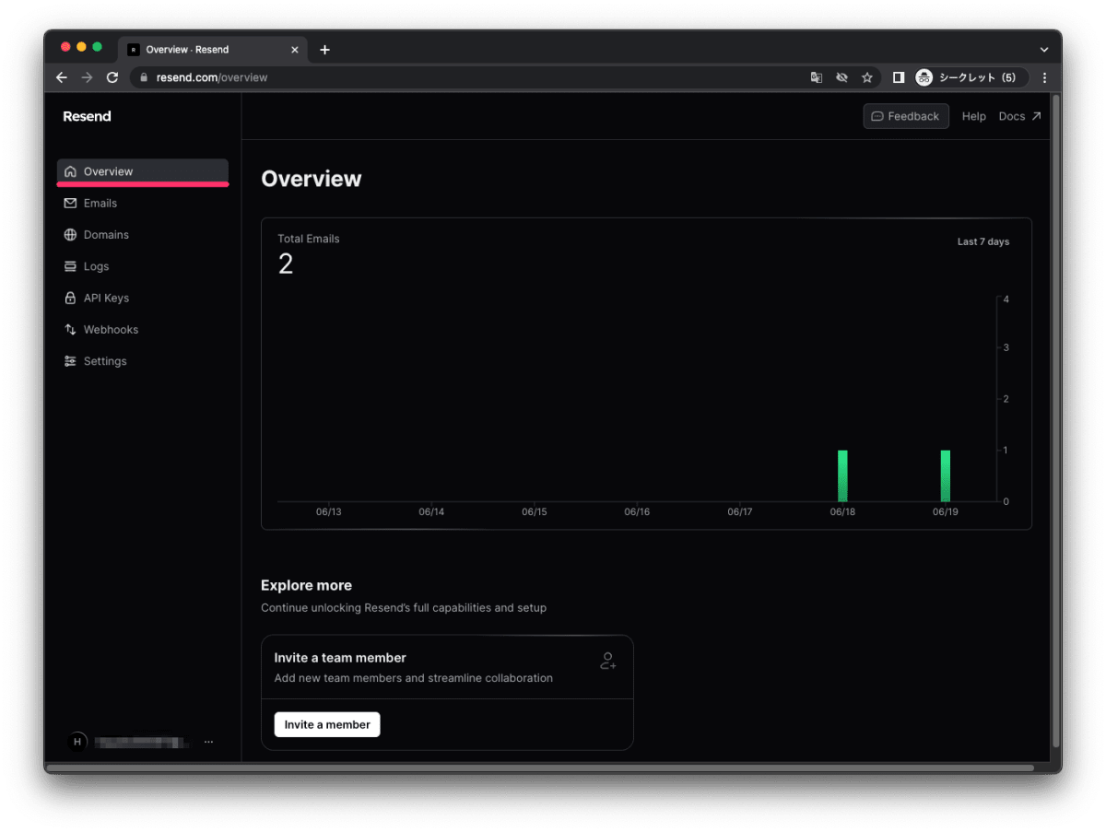
Task: Go back using browser back arrow
Action: click(x=62, y=77)
